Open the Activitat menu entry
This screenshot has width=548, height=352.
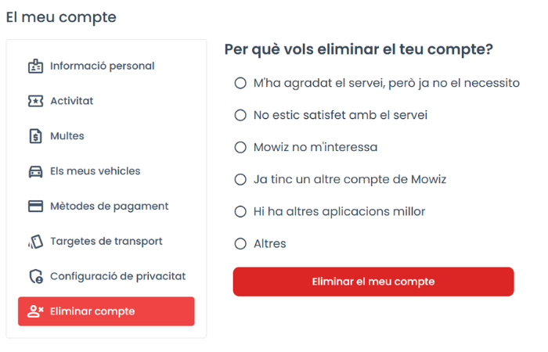pyautogui.click(x=106, y=101)
